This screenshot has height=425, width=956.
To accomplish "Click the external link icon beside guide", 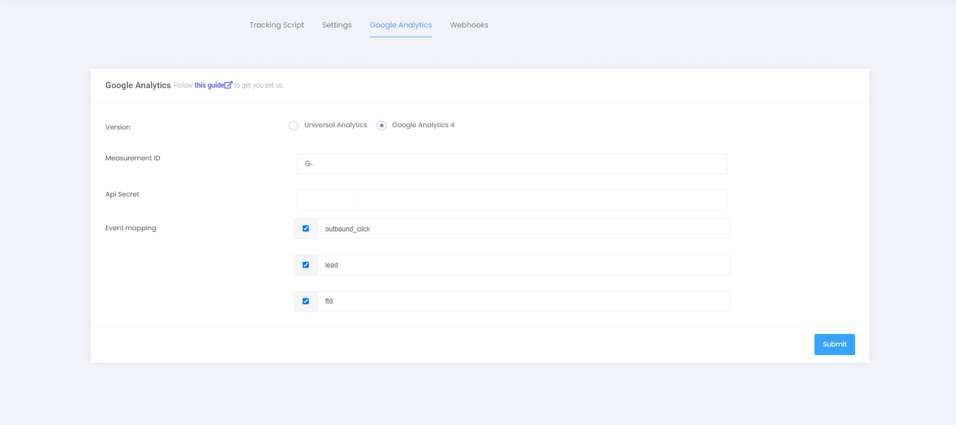I will (x=229, y=85).
